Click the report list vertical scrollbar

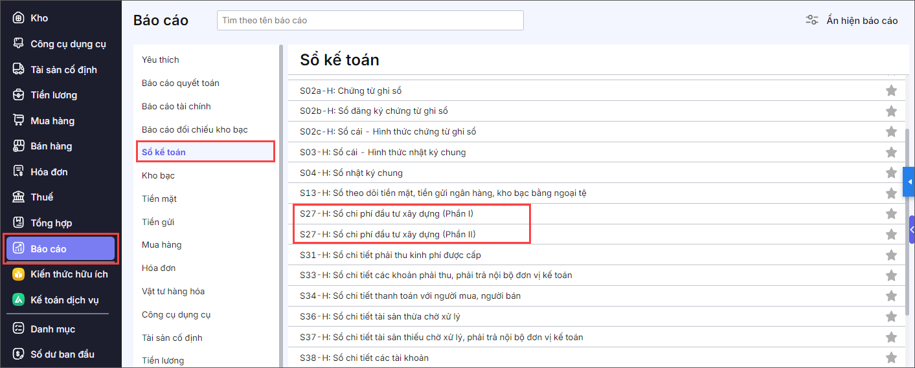[x=905, y=220]
